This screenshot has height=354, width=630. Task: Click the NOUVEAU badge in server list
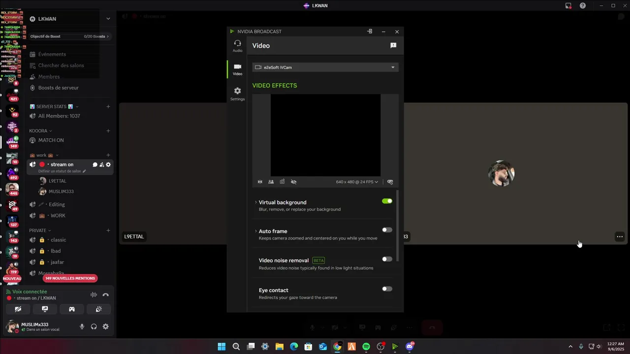12,279
